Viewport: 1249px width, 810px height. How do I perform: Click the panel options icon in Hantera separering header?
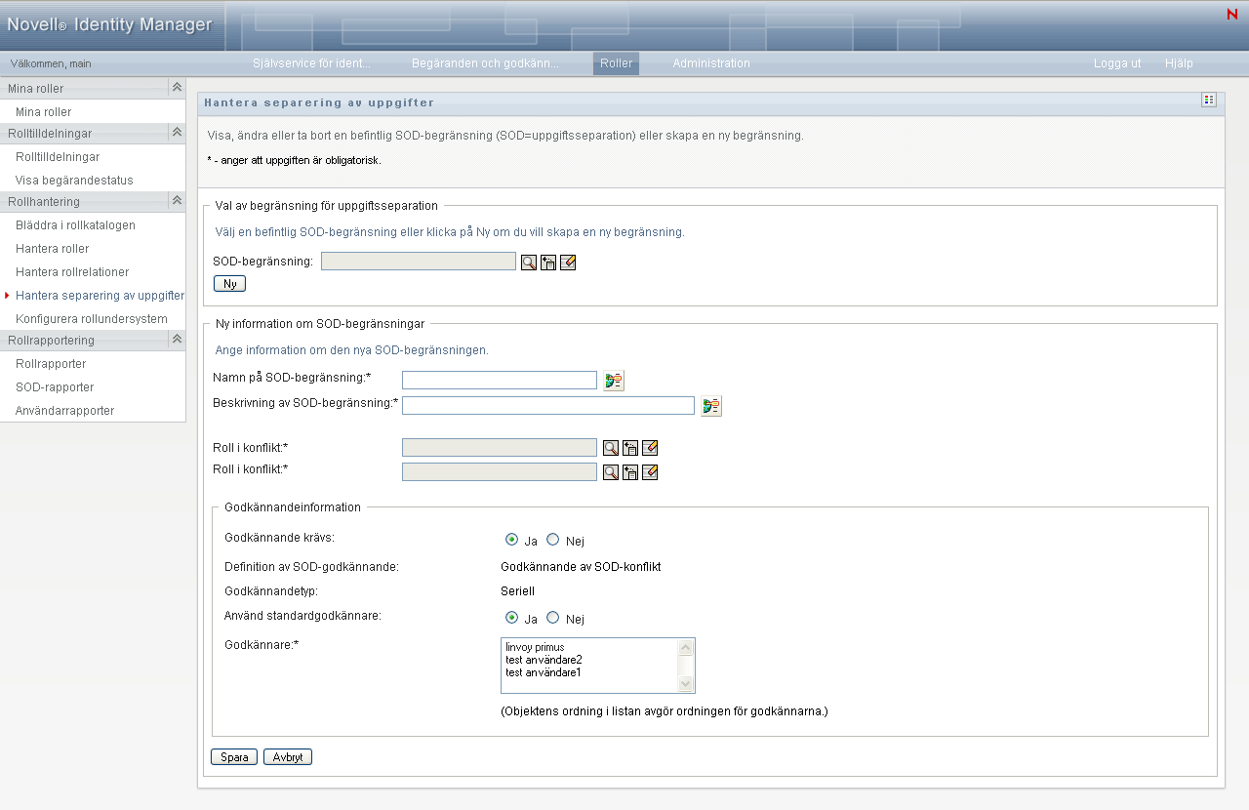[x=1209, y=100]
